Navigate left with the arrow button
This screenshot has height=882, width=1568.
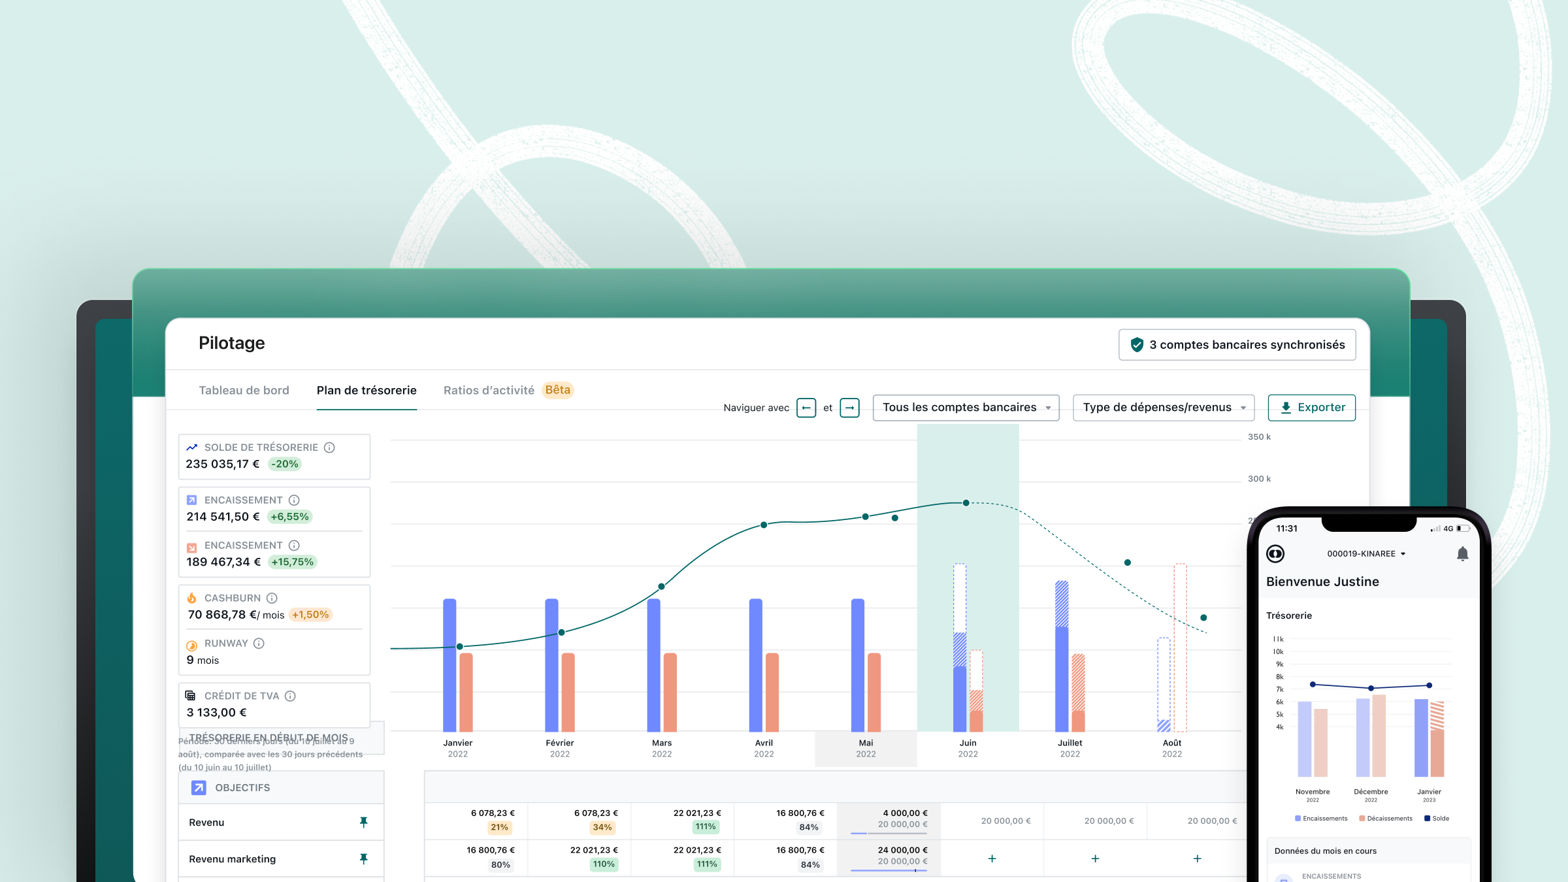click(x=806, y=408)
